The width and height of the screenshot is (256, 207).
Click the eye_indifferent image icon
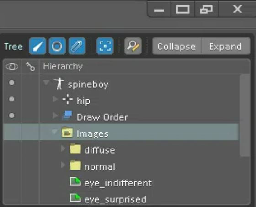pyautogui.click(x=75, y=182)
